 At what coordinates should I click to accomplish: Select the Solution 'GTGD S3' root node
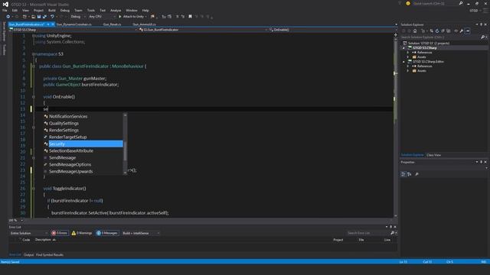click(x=429, y=44)
